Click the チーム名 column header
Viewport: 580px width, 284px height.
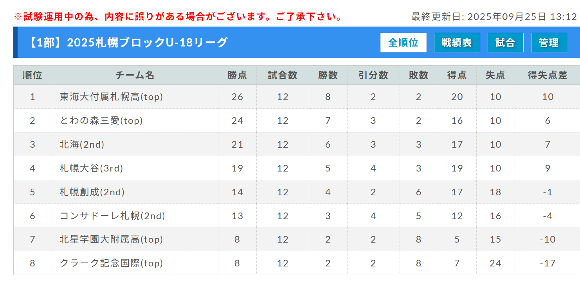(x=135, y=75)
